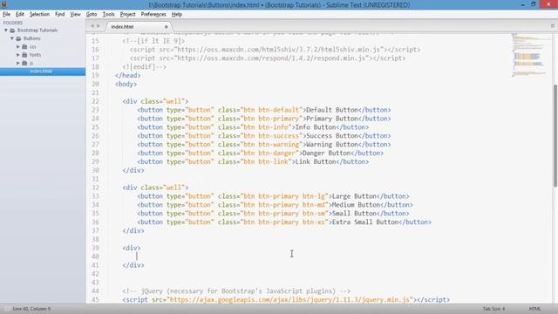Place cursor on "Success Button" text

tap(332, 136)
